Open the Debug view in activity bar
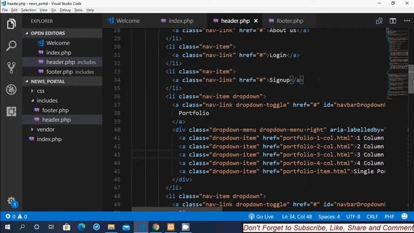 click(x=11, y=89)
